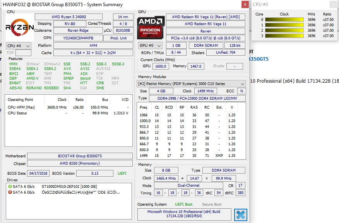Click the BIOSTAR Group B350GT5 motherboard field
339x223 pixels.
click(x=80, y=156)
